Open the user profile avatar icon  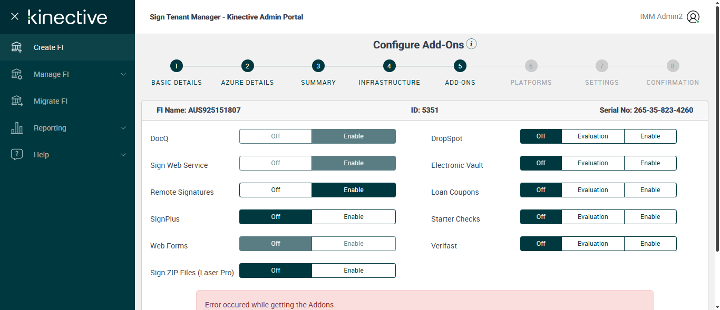[x=693, y=17]
